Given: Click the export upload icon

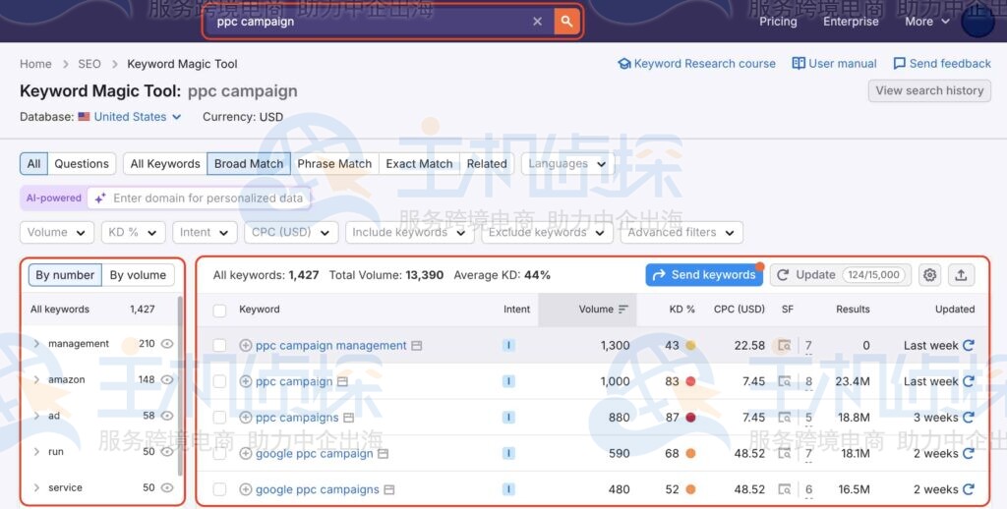Looking at the screenshot, I should [961, 275].
